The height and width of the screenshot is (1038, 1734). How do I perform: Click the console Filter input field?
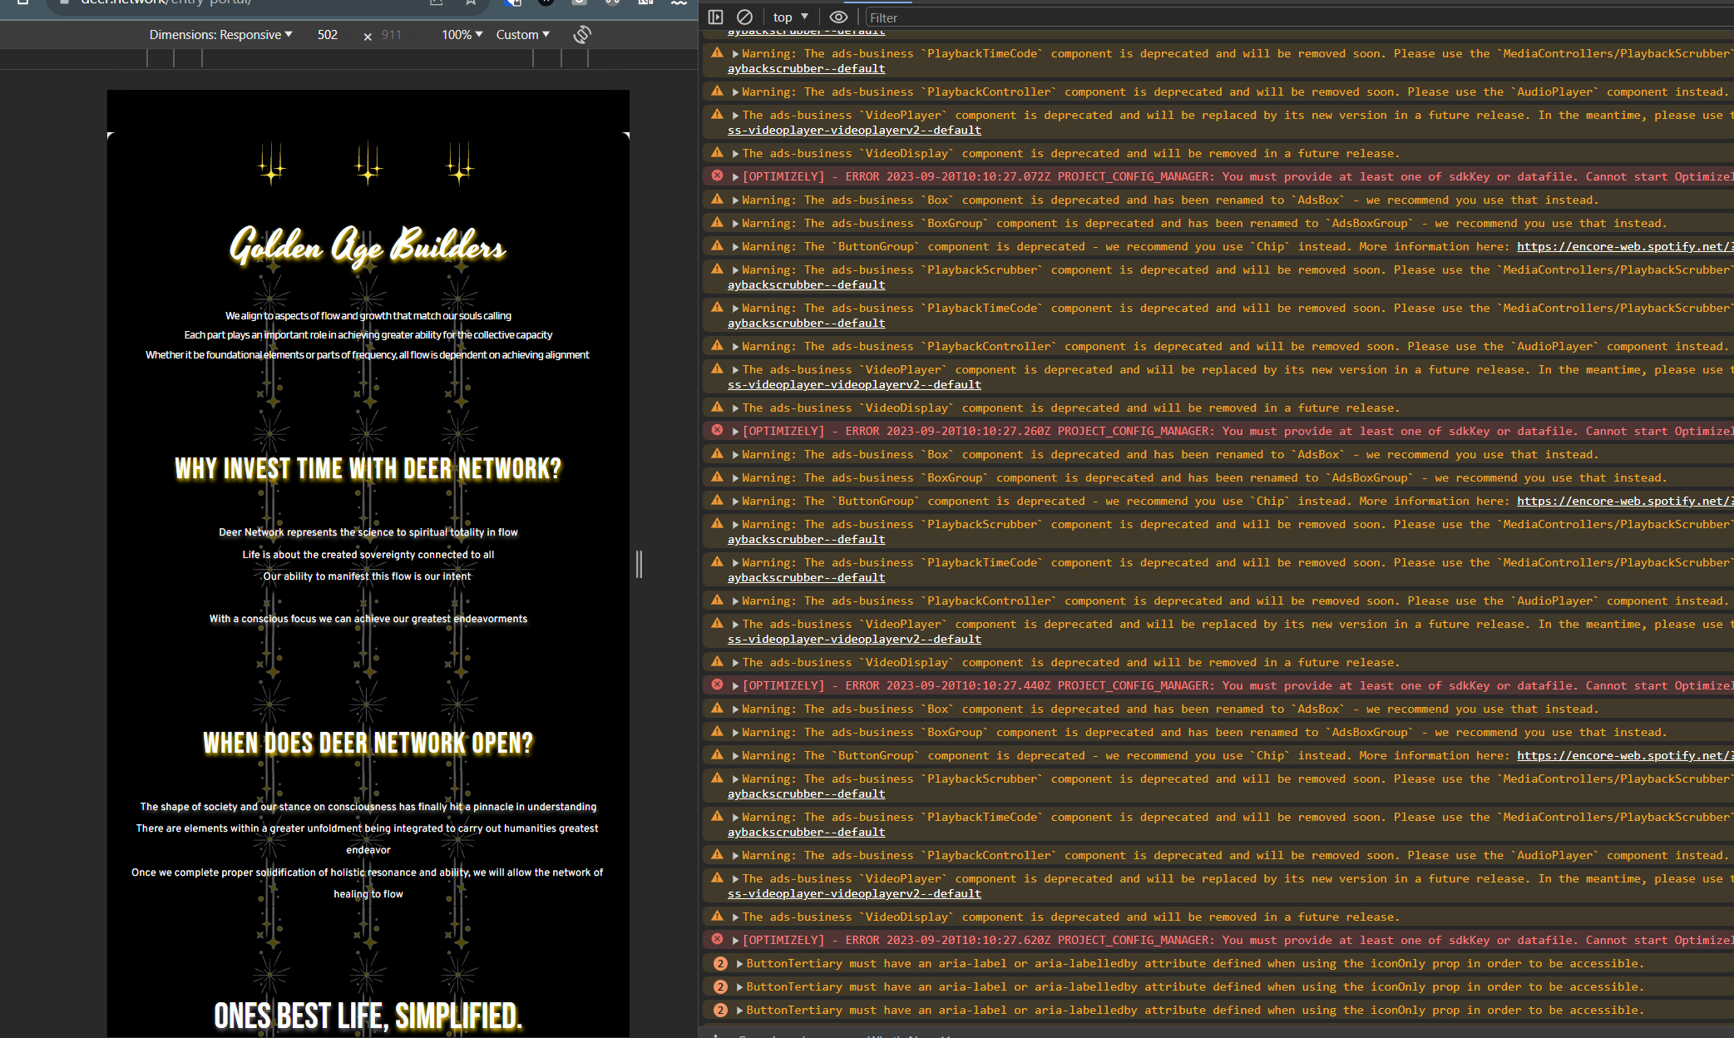[x=1247, y=17]
